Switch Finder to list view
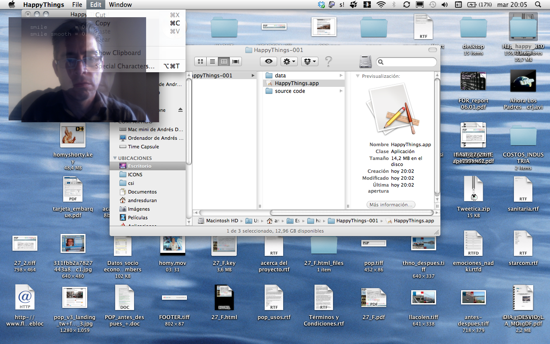 click(x=212, y=61)
